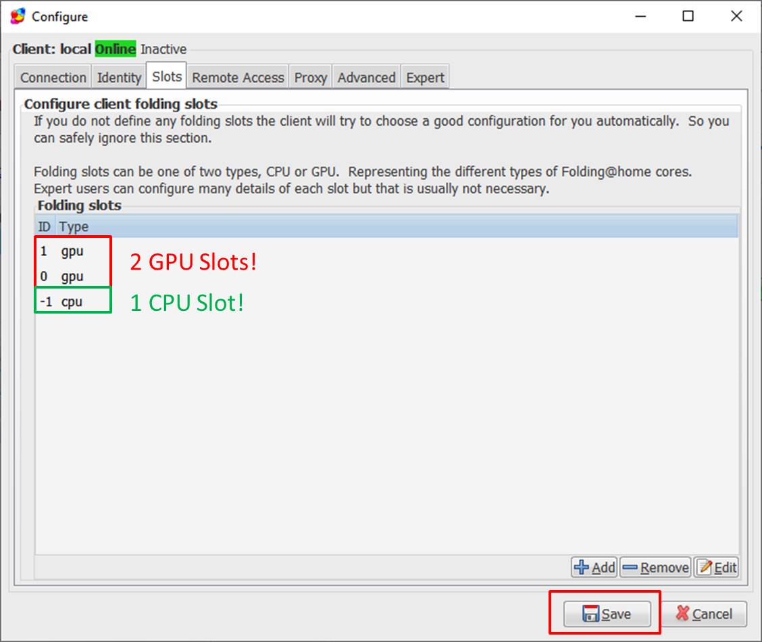Click the FAHControl app icon in title bar
The height and width of the screenshot is (642, 762).
16,16
